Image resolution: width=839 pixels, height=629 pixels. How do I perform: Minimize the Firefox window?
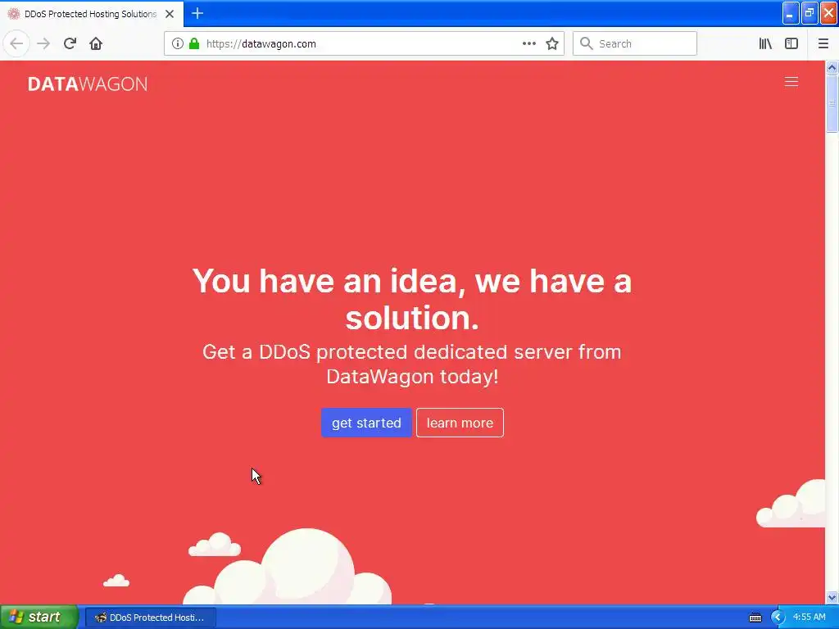(791, 13)
